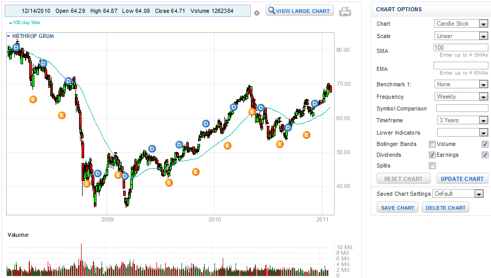
Task: Uncheck the Volume checkbox
Action: click(485, 144)
